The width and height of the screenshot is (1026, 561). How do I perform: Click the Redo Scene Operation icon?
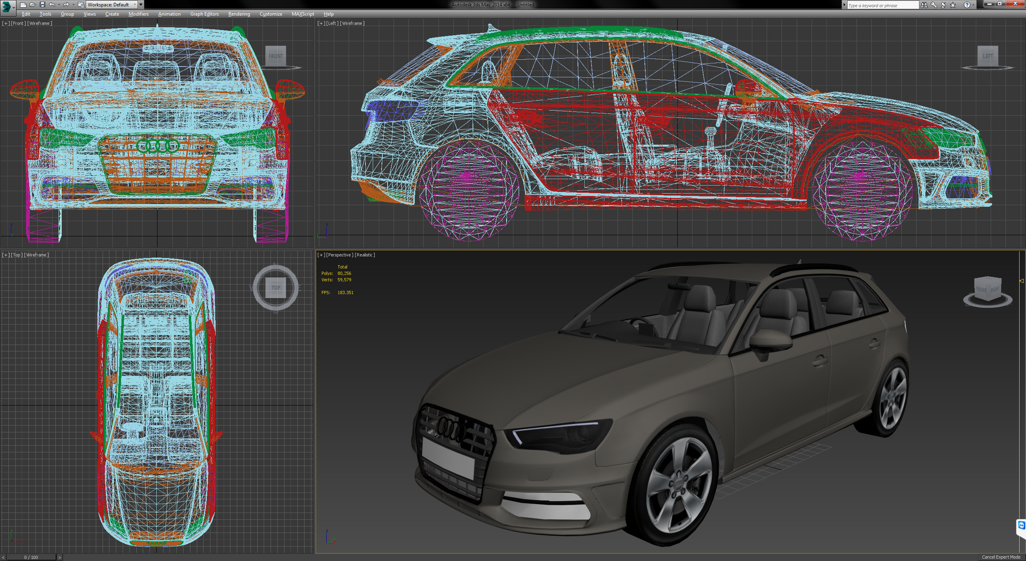[x=67, y=5]
